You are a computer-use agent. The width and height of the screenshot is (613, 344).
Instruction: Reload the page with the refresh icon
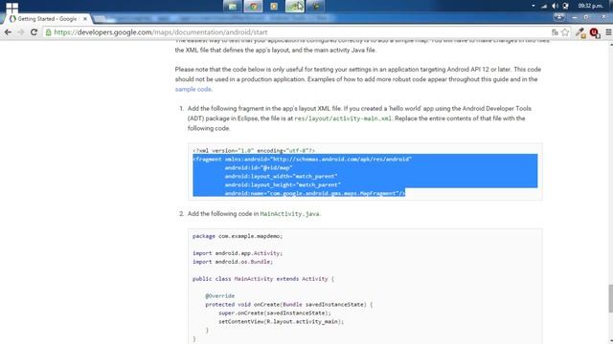[x=34, y=32]
